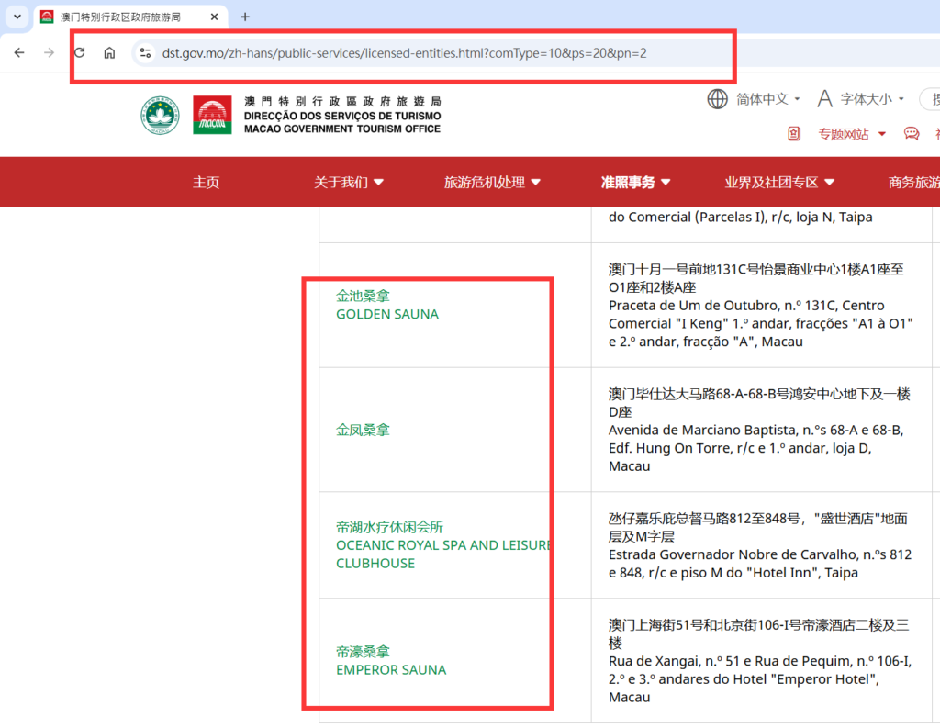This screenshot has width=940, height=728.
Task: Open the 帝濠桑拿 EMPEROR SAUNA link
Action: click(391, 661)
